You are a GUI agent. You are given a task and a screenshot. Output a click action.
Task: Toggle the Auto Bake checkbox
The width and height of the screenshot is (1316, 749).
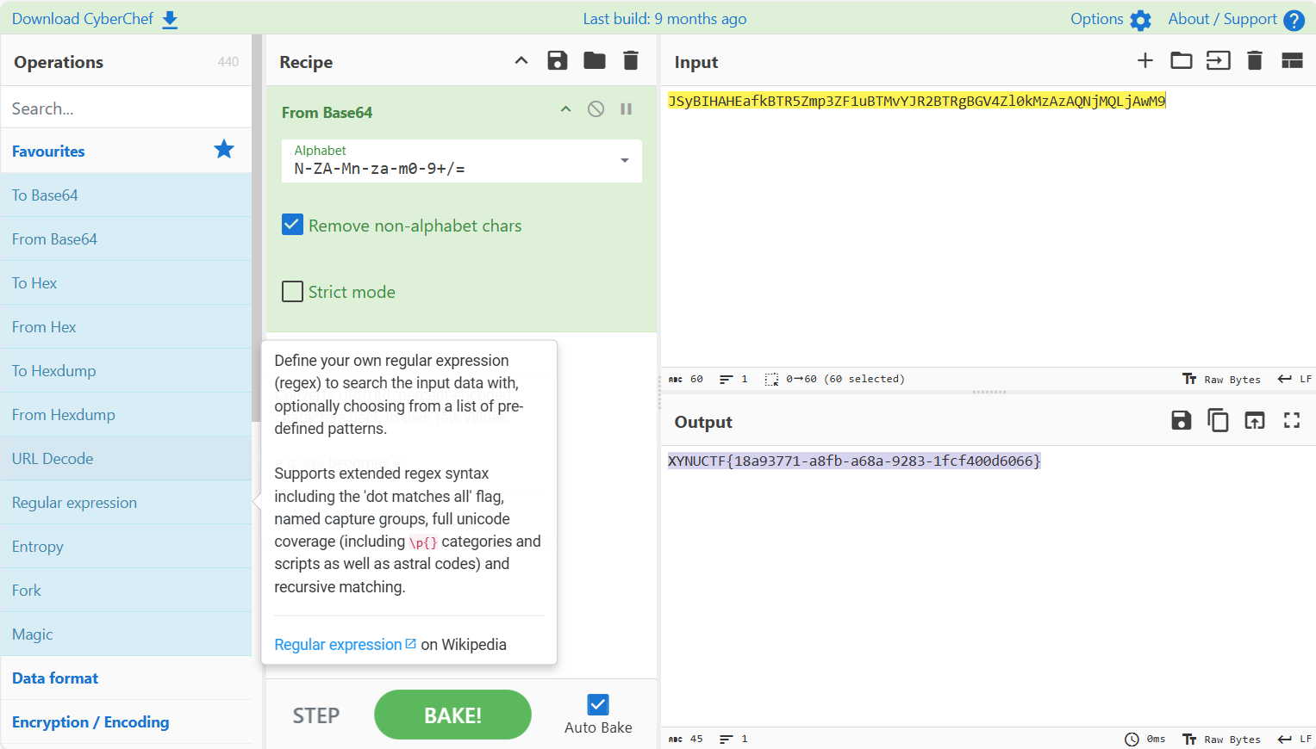tap(598, 704)
